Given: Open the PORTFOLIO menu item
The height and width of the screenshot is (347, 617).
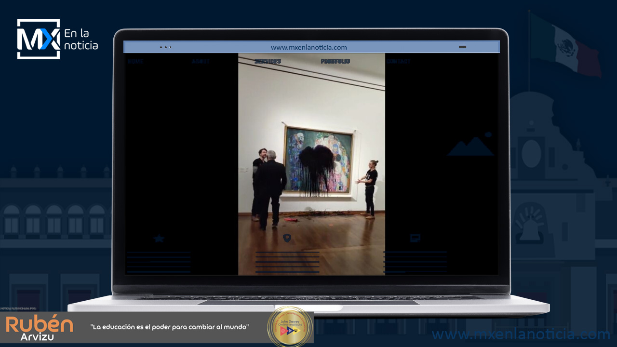Looking at the screenshot, I should point(335,61).
